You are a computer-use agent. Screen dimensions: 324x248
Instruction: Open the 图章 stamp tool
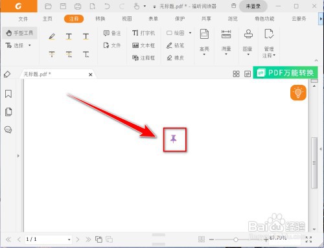248,42
